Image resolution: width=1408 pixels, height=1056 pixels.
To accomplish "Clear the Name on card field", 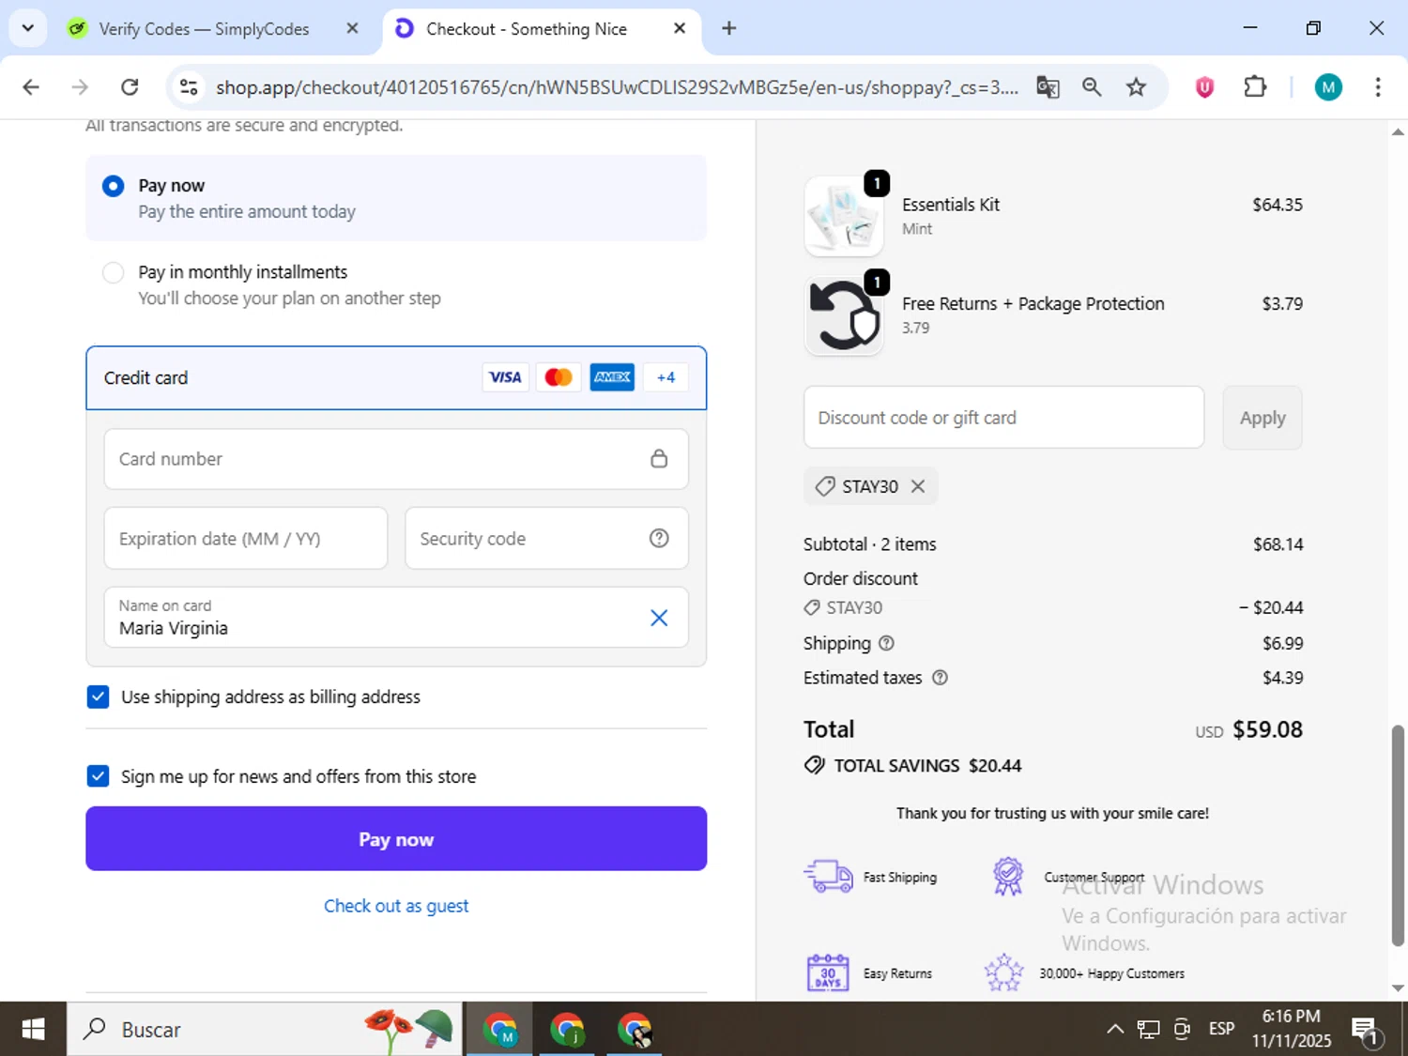I will click(x=659, y=618).
